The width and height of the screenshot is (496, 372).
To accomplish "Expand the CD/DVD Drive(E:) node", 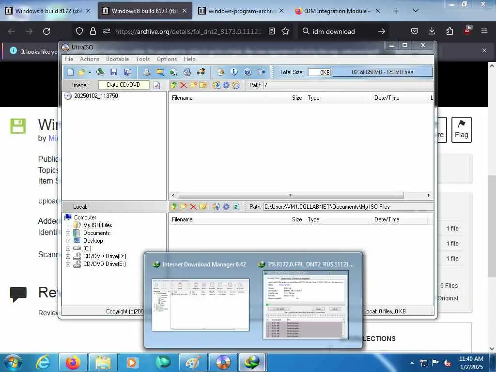I will 68,264.
